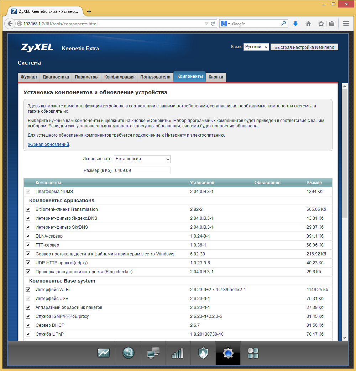Open the system gear settings icon
This screenshot has width=356, height=371.
tap(228, 353)
